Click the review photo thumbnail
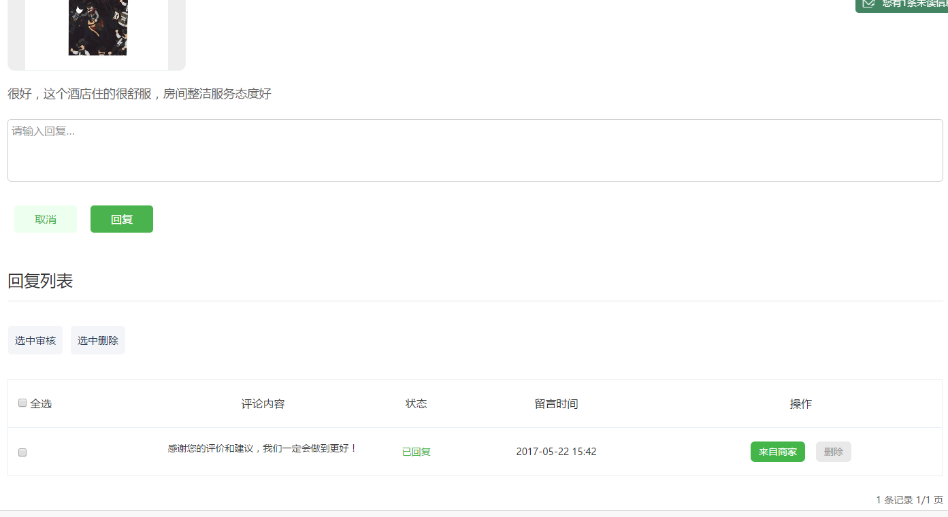 click(97, 27)
